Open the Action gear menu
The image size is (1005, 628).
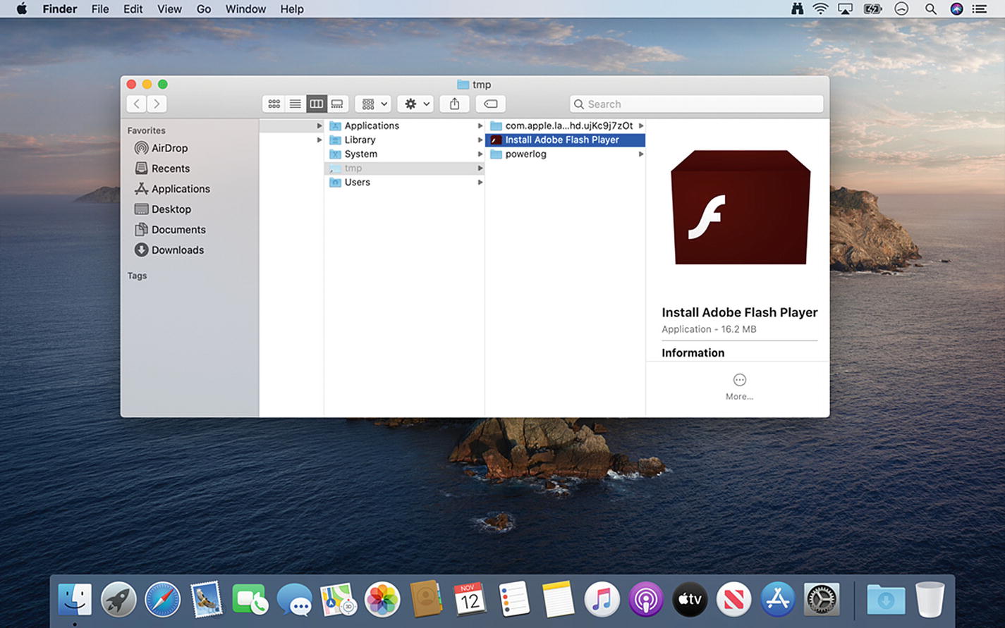(415, 104)
